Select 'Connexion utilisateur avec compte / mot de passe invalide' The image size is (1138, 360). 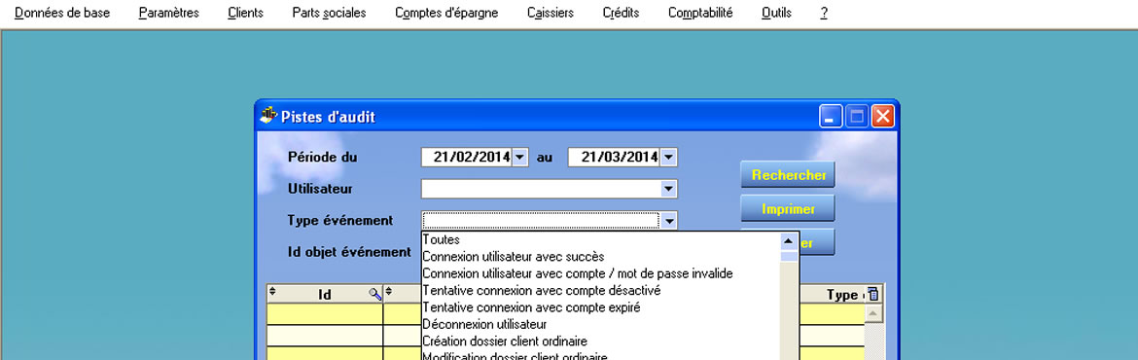601,273
